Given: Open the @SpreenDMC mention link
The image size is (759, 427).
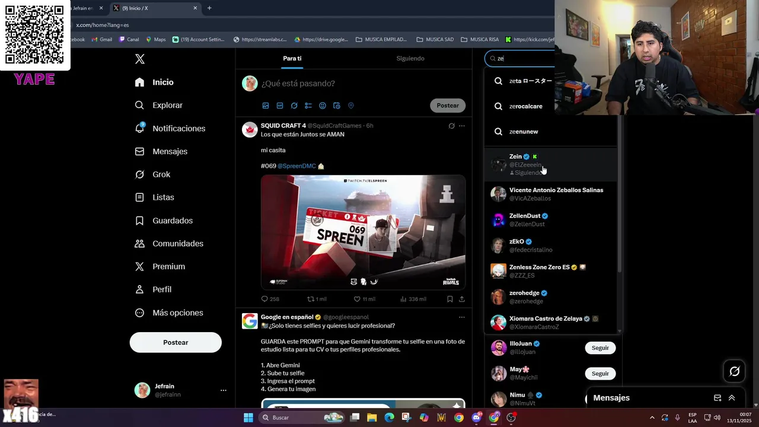Looking at the screenshot, I should coord(296,166).
